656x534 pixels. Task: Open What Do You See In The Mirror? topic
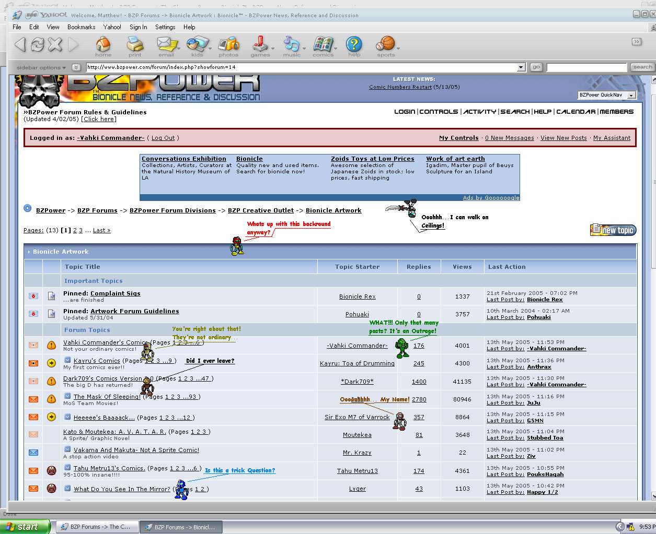[x=122, y=489]
